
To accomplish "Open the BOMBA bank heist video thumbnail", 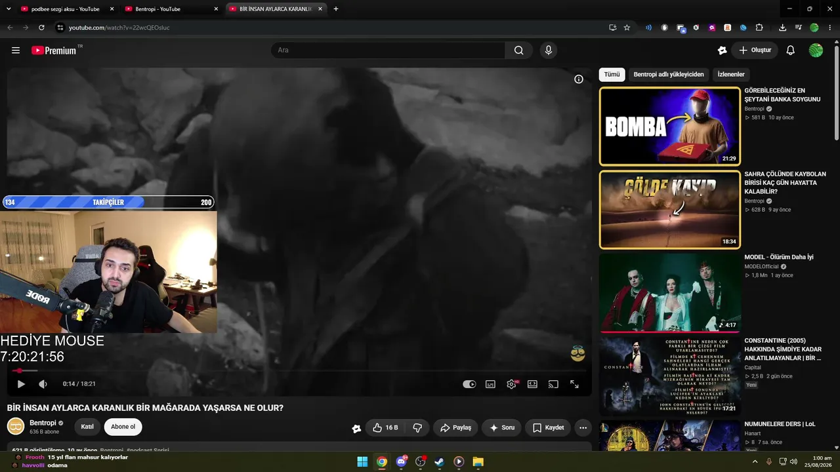I will [x=669, y=126].
